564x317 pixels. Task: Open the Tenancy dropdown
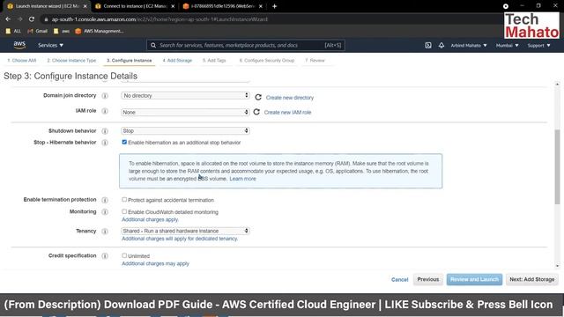[x=185, y=231]
